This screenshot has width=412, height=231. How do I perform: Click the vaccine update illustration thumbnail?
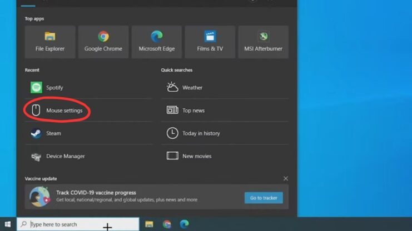39,197
